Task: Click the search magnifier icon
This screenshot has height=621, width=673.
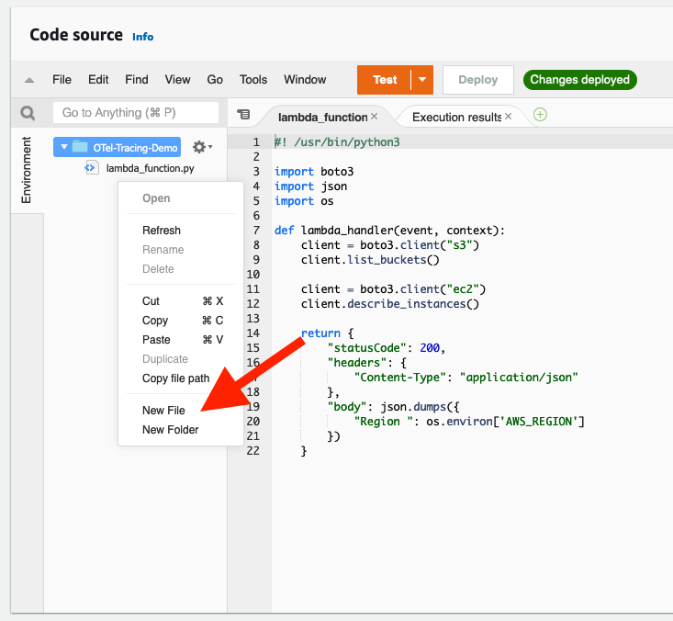Action: tap(28, 113)
